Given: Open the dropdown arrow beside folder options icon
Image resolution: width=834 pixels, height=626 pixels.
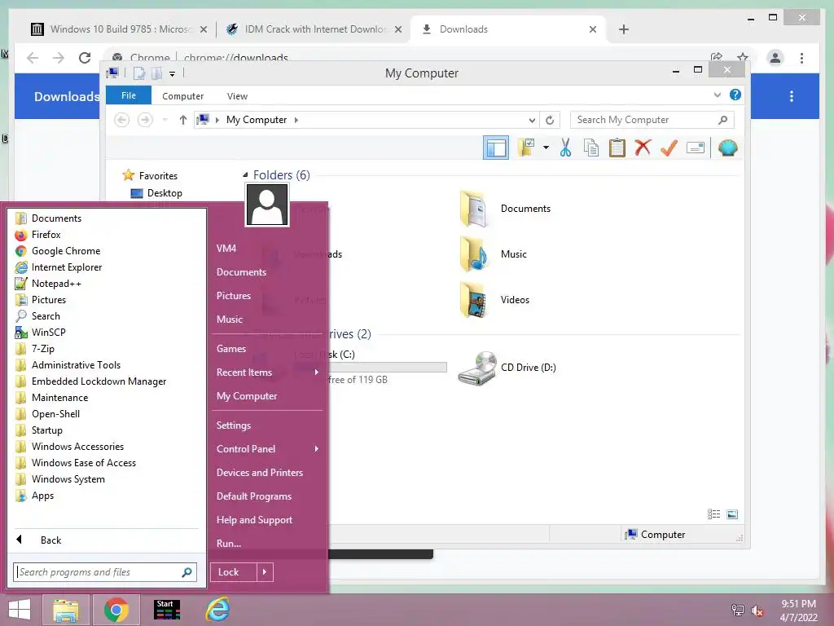Looking at the screenshot, I should pyautogui.click(x=546, y=148).
